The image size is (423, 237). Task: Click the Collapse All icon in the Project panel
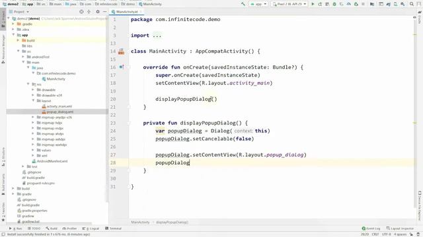[89, 12]
